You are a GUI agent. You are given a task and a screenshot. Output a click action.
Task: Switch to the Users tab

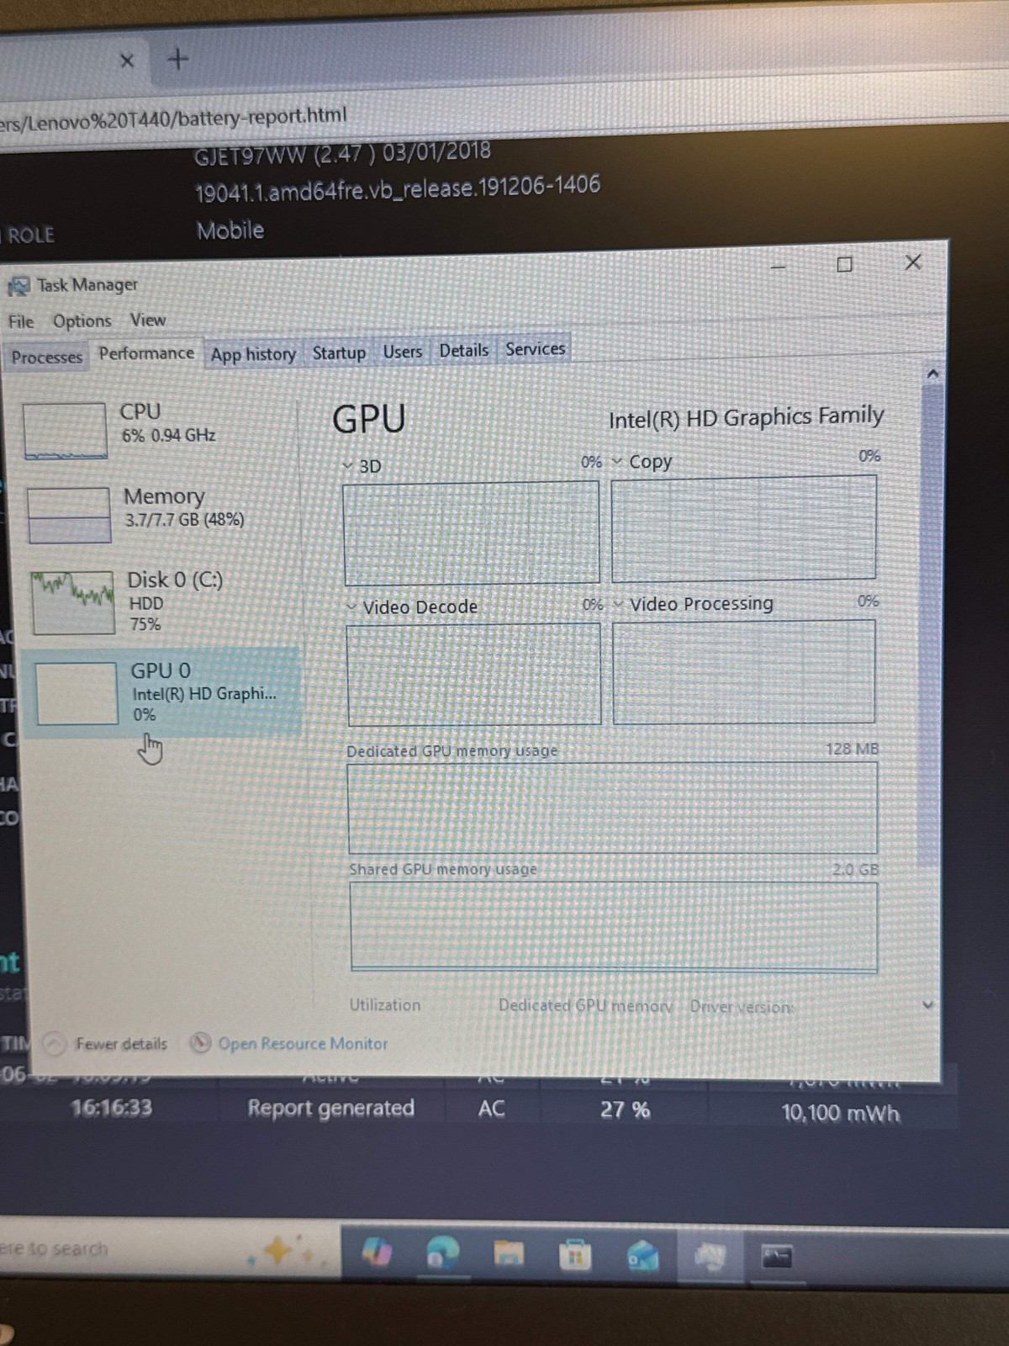coord(403,352)
